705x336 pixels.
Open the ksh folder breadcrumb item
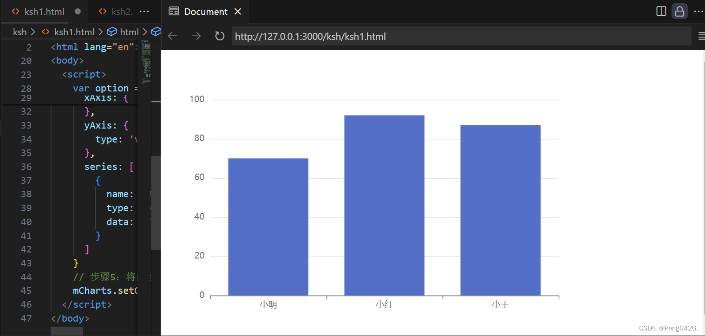click(20, 32)
